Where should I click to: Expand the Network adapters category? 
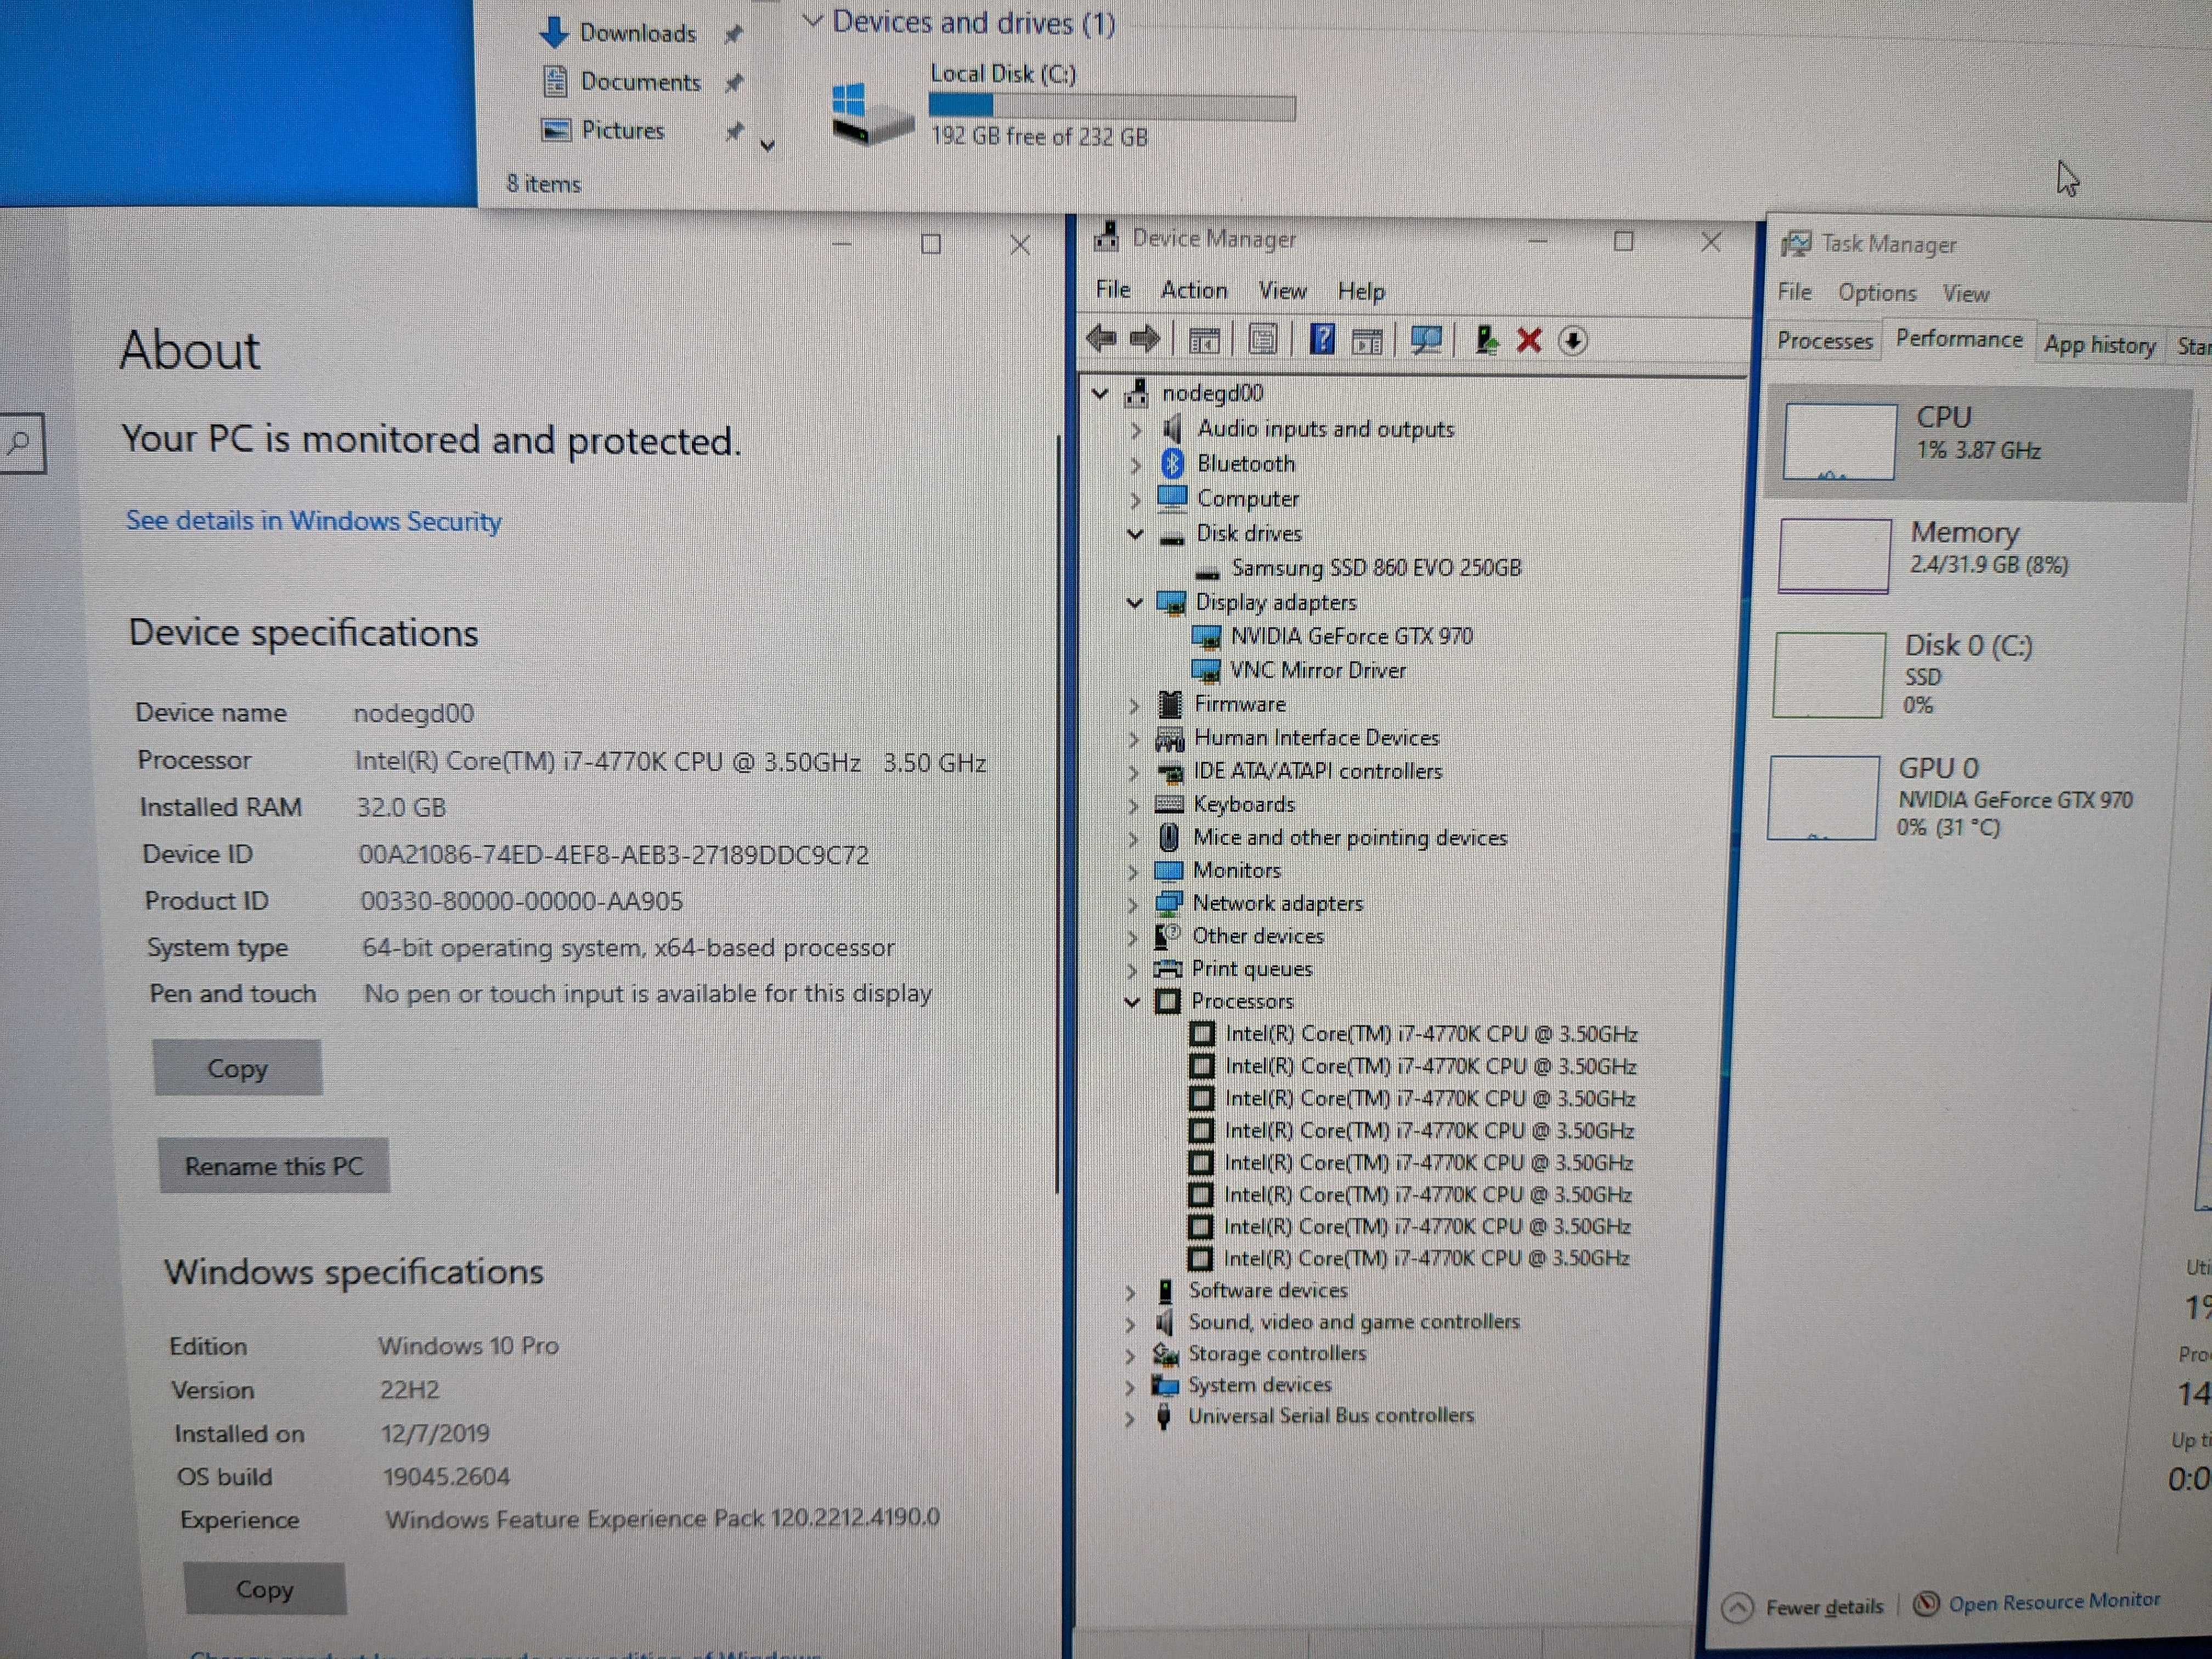click(1132, 905)
